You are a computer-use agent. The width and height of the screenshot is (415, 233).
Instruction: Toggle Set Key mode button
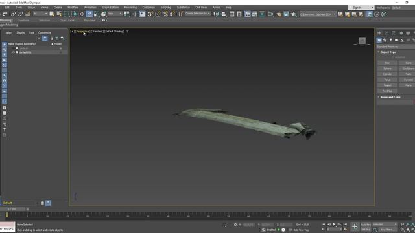coord(366,230)
